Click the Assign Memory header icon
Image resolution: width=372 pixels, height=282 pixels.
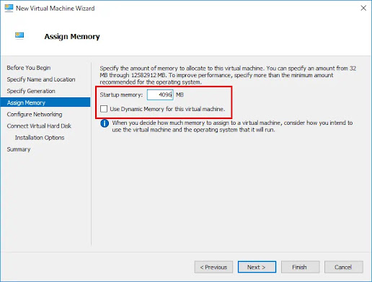pyautogui.click(x=19, y=35)
